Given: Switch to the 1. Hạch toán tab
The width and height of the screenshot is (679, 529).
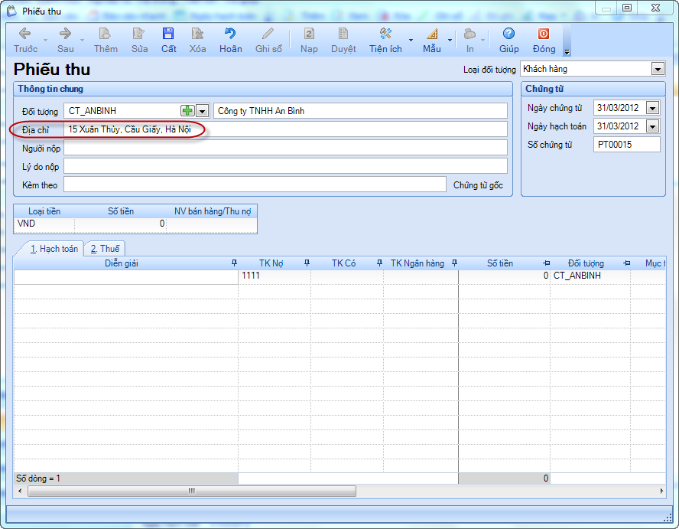Looking at the screenshot, I should [54, 249].
